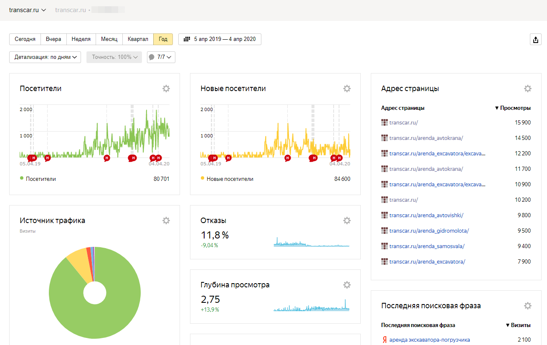547x345 pixels.
Task: Click grid icon of excavatora row with 10 900
Action: click(x=385, y=185)
